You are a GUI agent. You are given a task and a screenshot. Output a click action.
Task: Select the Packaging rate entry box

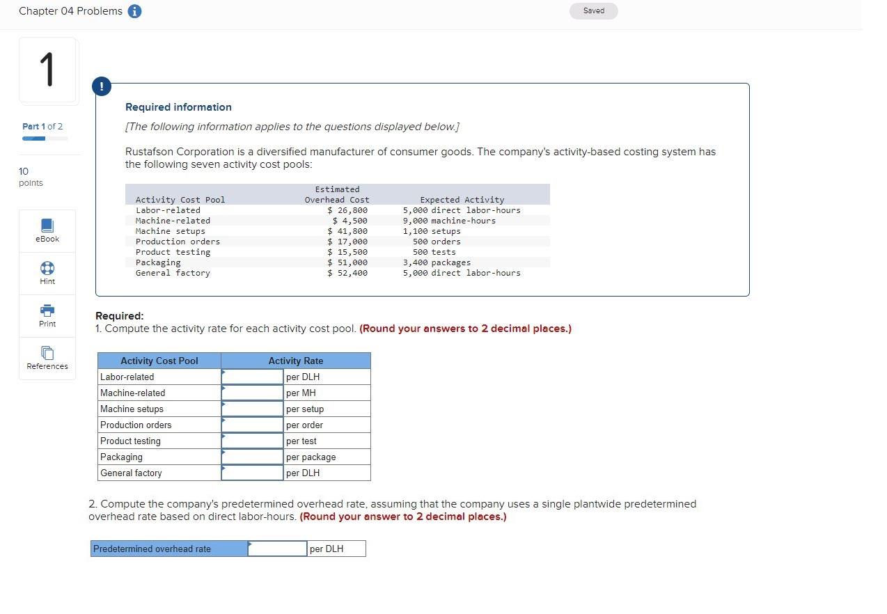click(251, 457)
